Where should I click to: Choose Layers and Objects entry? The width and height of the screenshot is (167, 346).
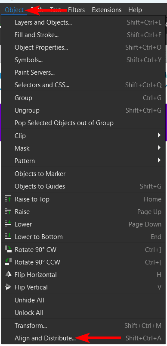click(x=83, y=22)
